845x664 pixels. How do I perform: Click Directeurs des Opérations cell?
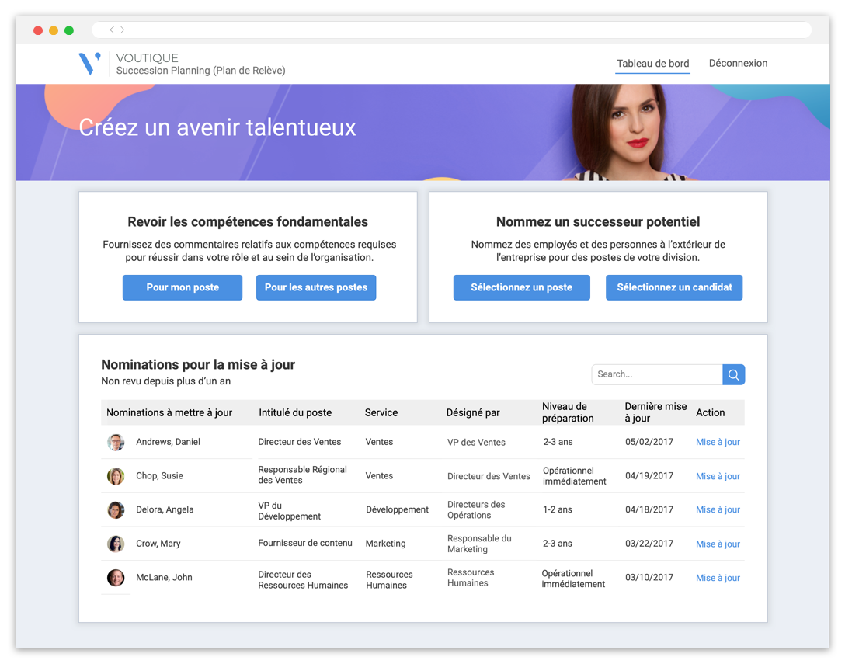(x=476, y=510)
